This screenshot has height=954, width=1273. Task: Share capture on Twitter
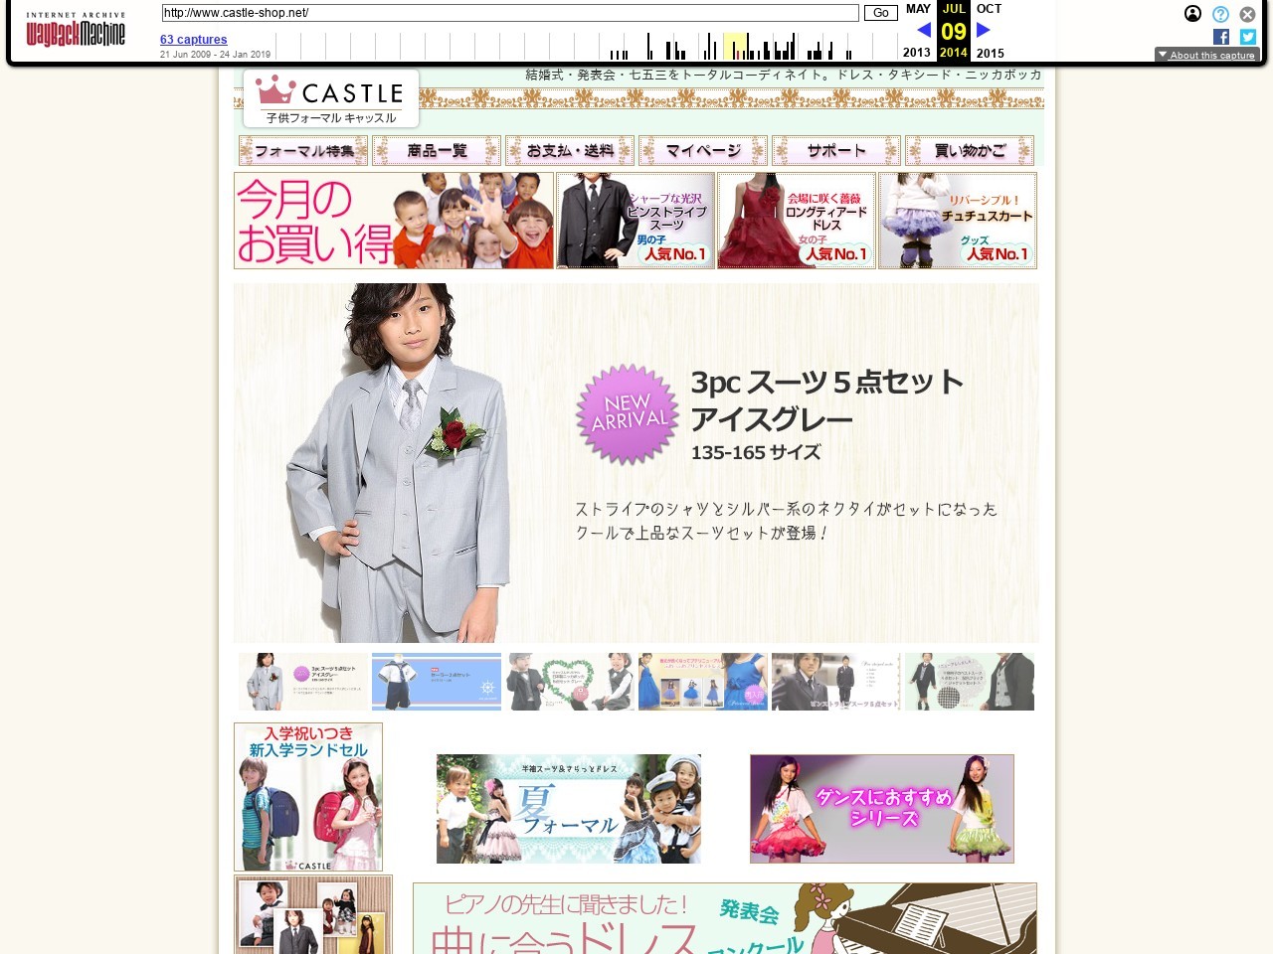pyautogui.click(x=1248, y=37)
